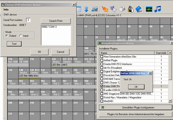The image size is (173, 120).
Task: Click the blue up-down arrow icon
Action: (x=86, y=9)
